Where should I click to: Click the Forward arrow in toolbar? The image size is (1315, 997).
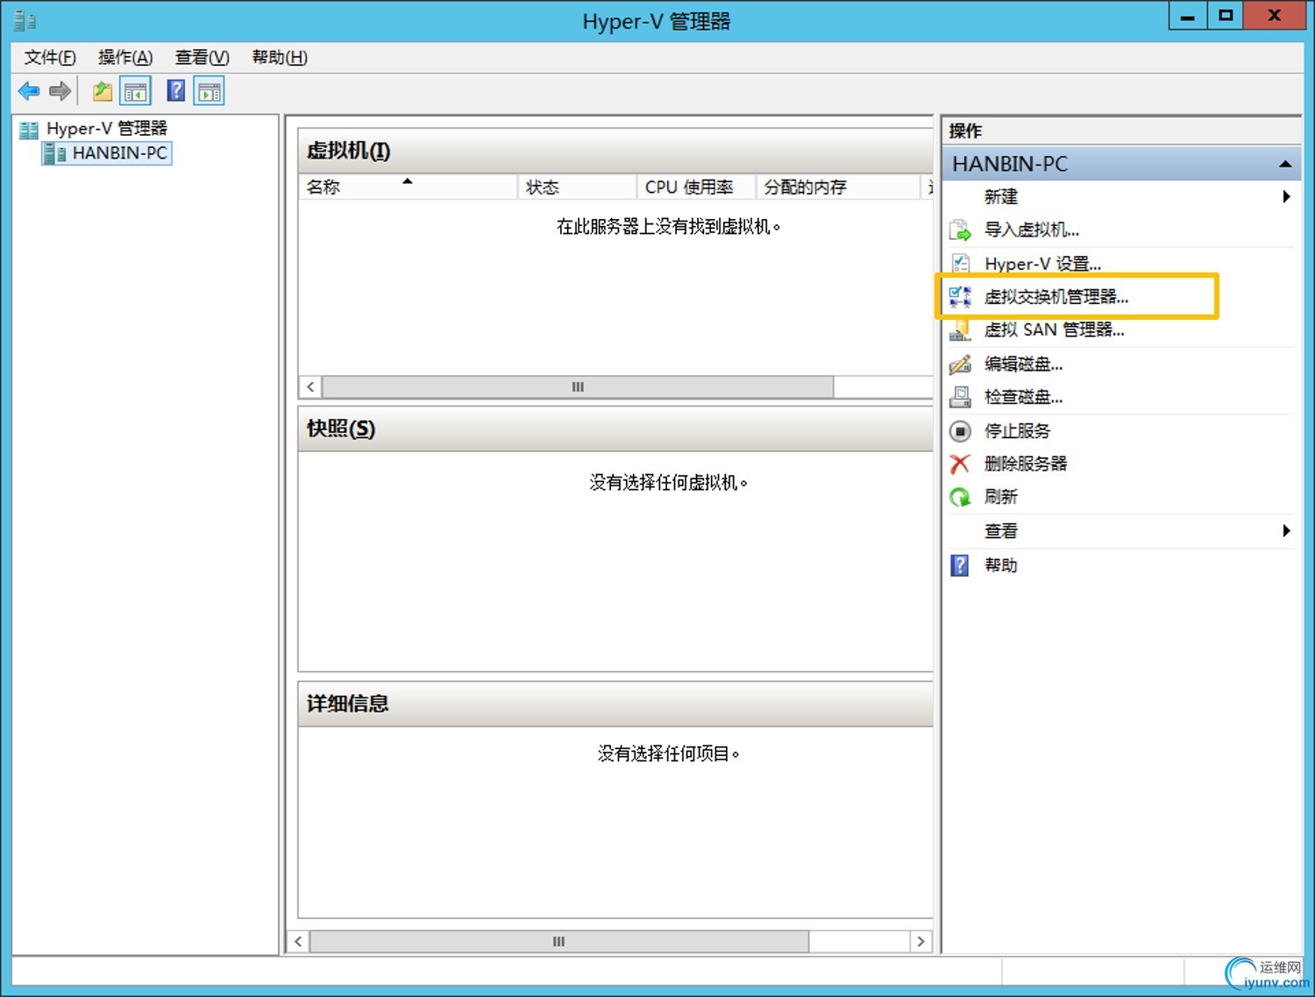pyautogui.click(x=60, y=90)
